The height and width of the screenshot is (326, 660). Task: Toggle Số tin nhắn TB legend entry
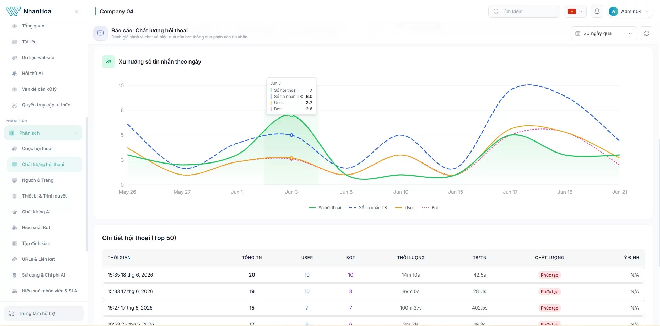(x=368, y=208)
